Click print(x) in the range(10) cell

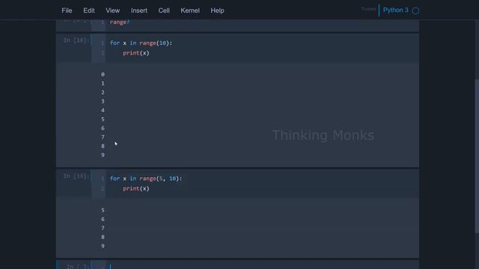[136, 53]
